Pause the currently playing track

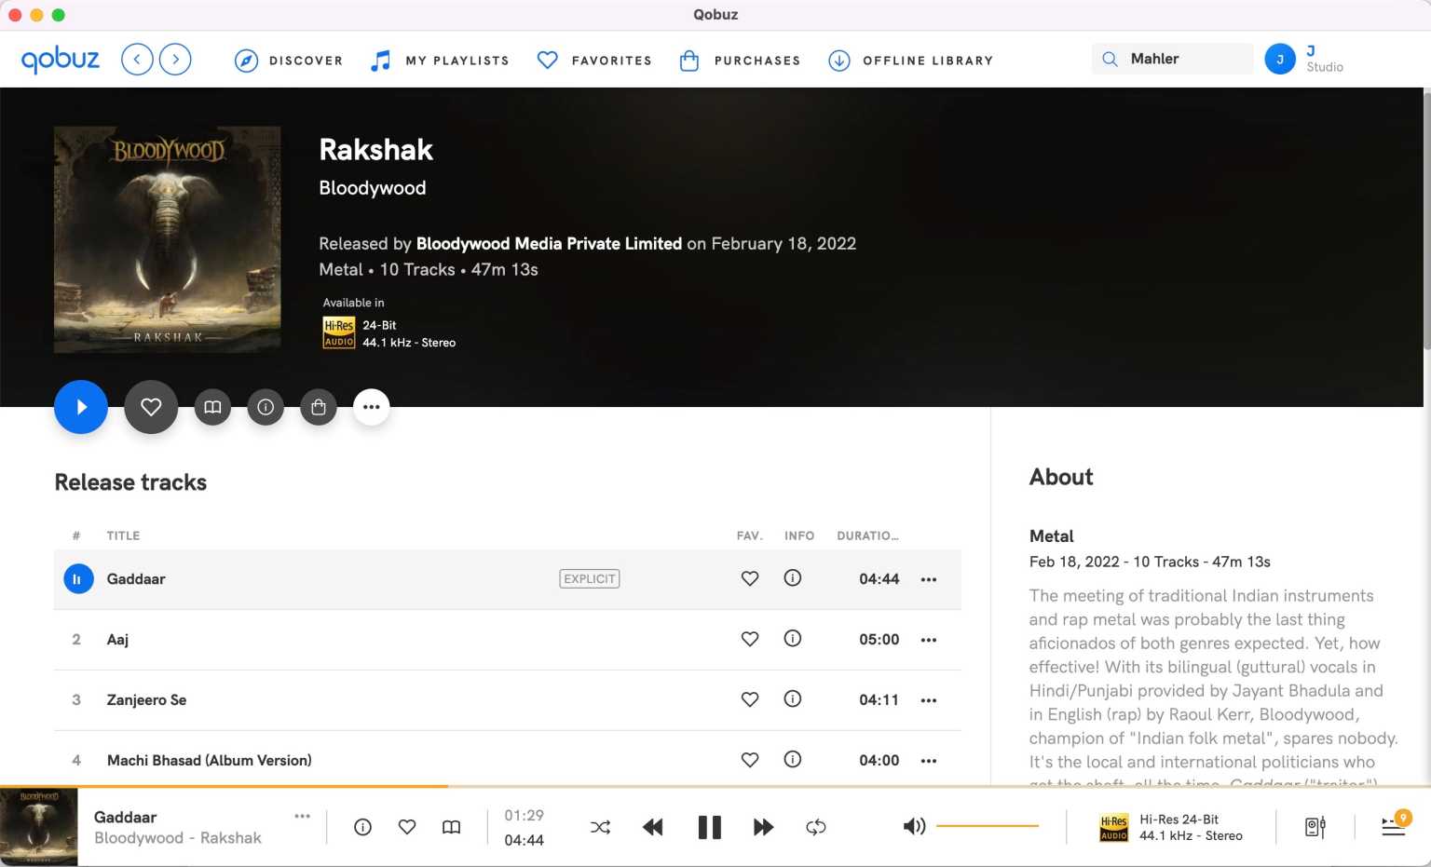(x=709, y=826)
